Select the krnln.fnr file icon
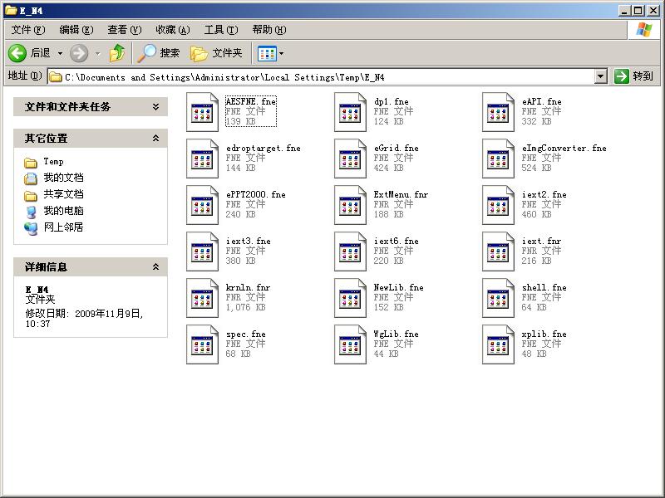Viewport: 665px width, 498px height. pyautogui.click(x=202, y=298)
